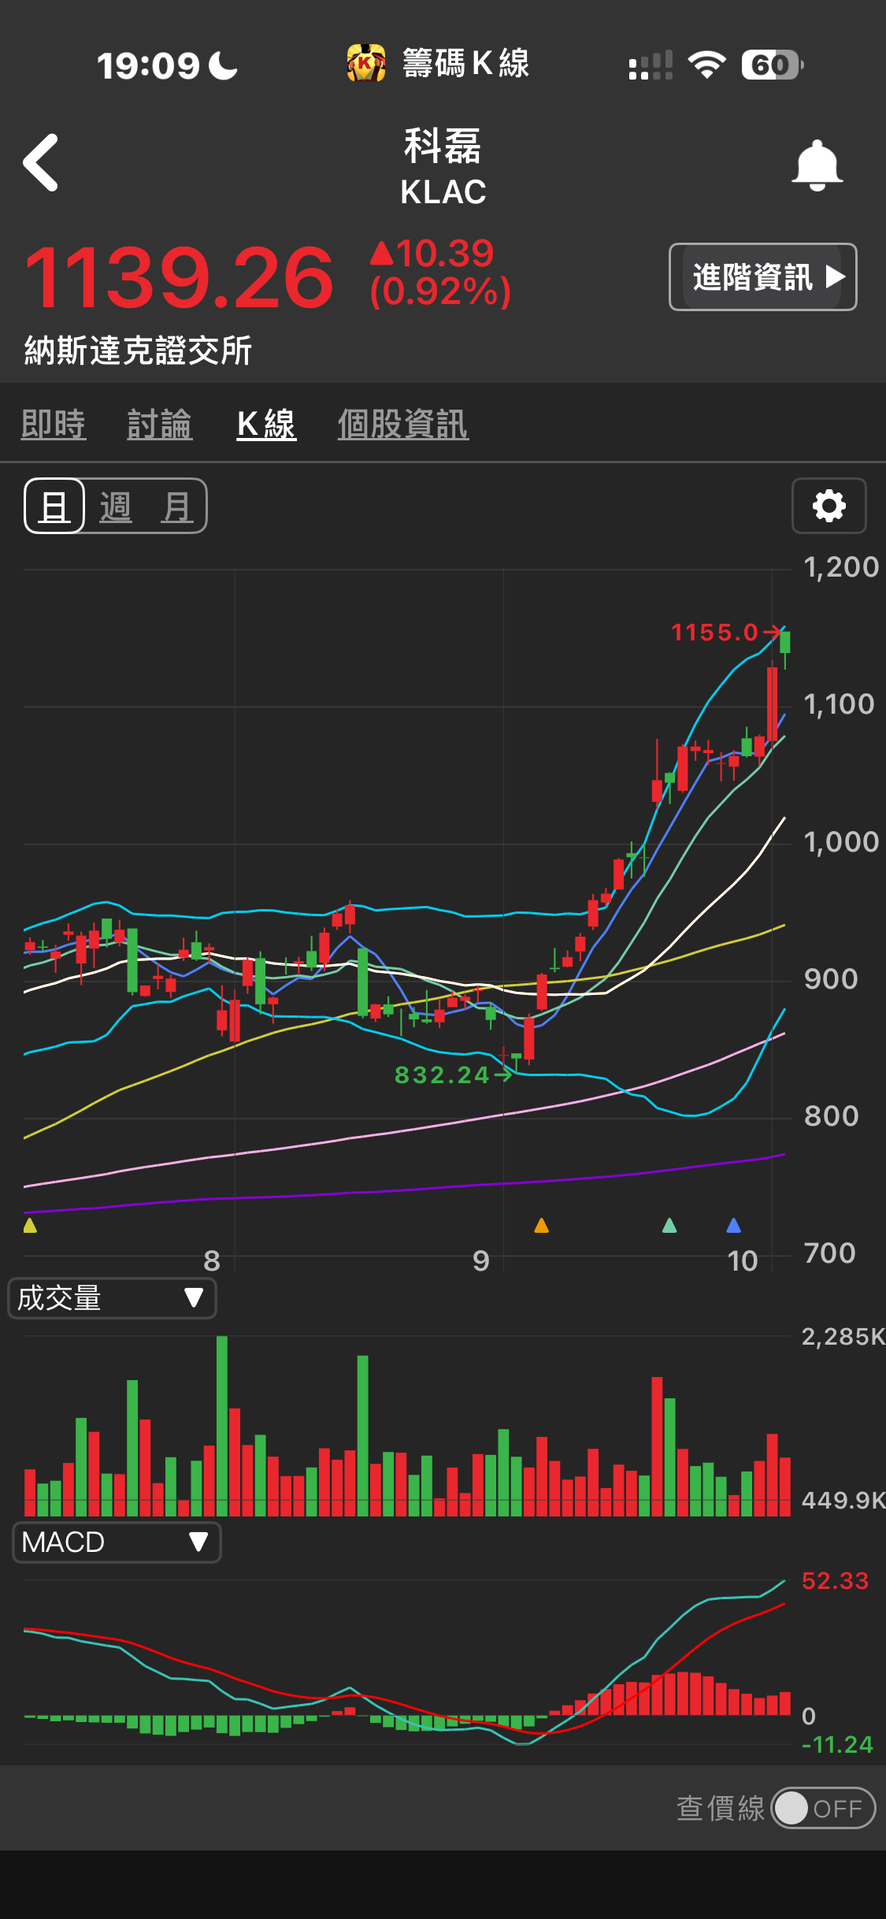886x1919 pixels.
Task: Tap the 1,200 price axis label
Action: point(841,567)
